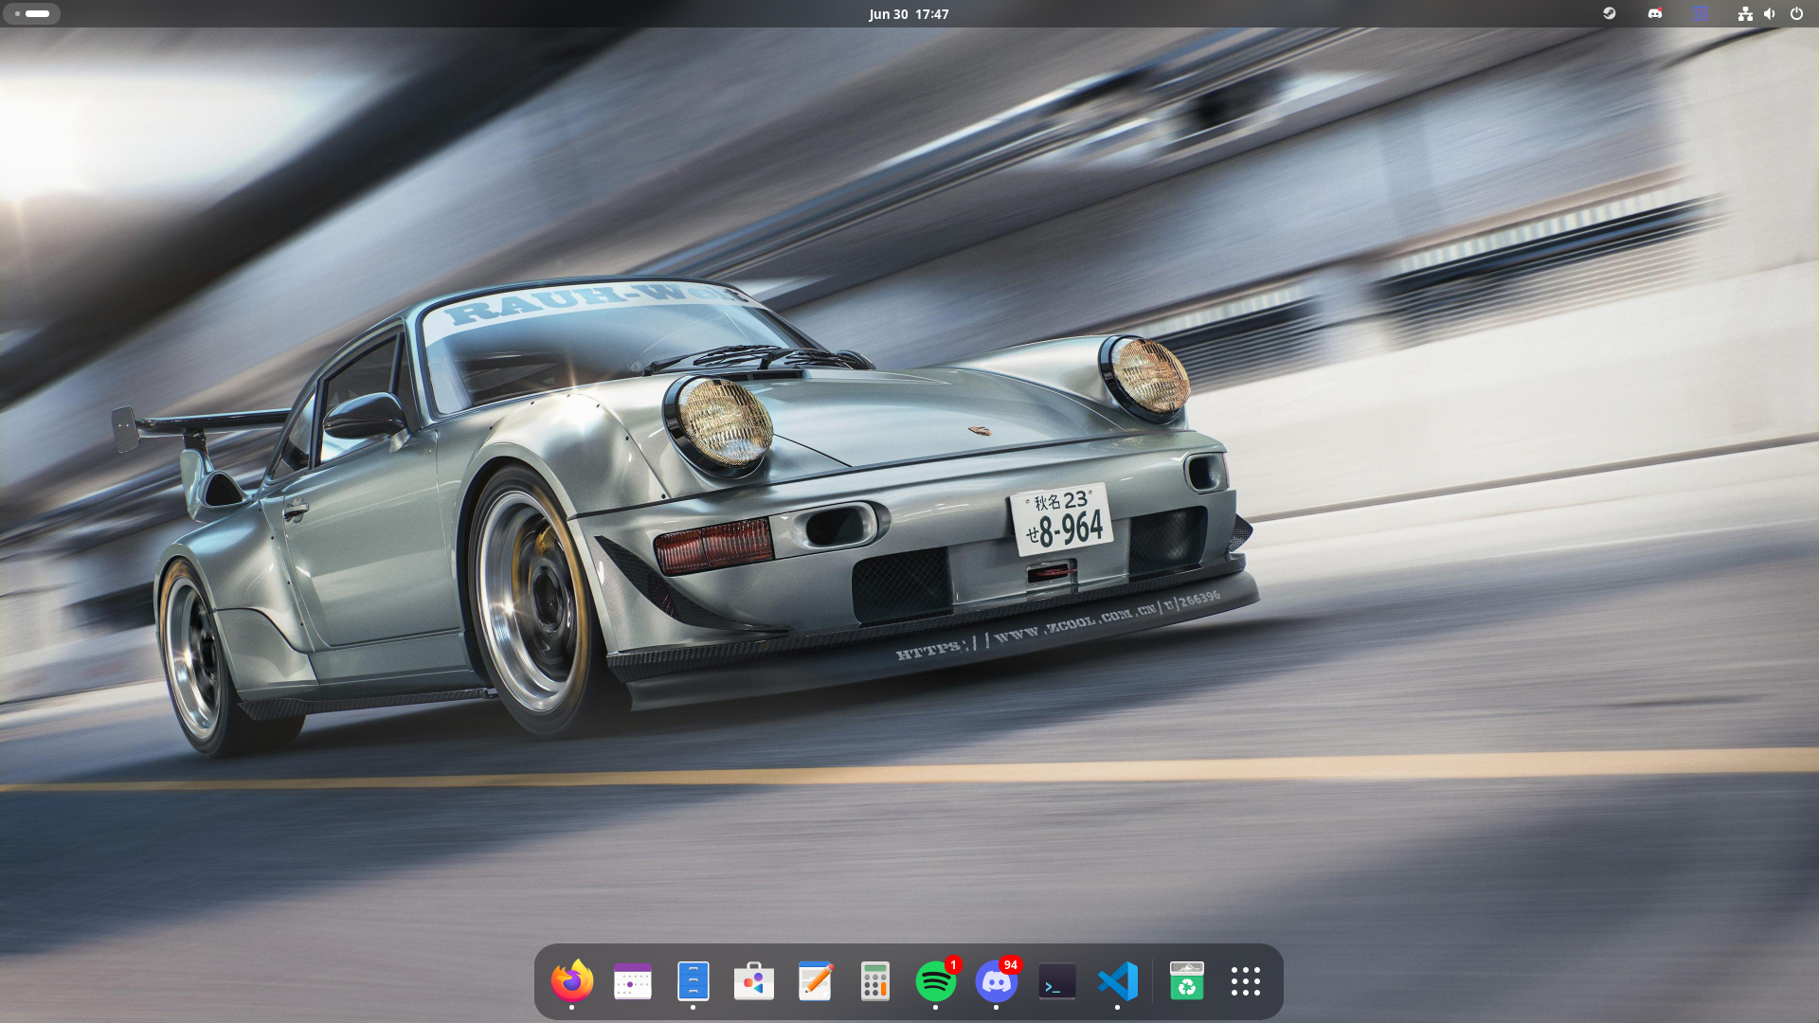The image size is (1819, 1023).
Task: Open Spotify in the dock
Action: [936, 981]
